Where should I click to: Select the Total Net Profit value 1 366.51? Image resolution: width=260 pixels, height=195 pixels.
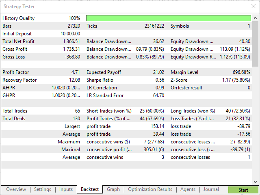coord(71,41)
